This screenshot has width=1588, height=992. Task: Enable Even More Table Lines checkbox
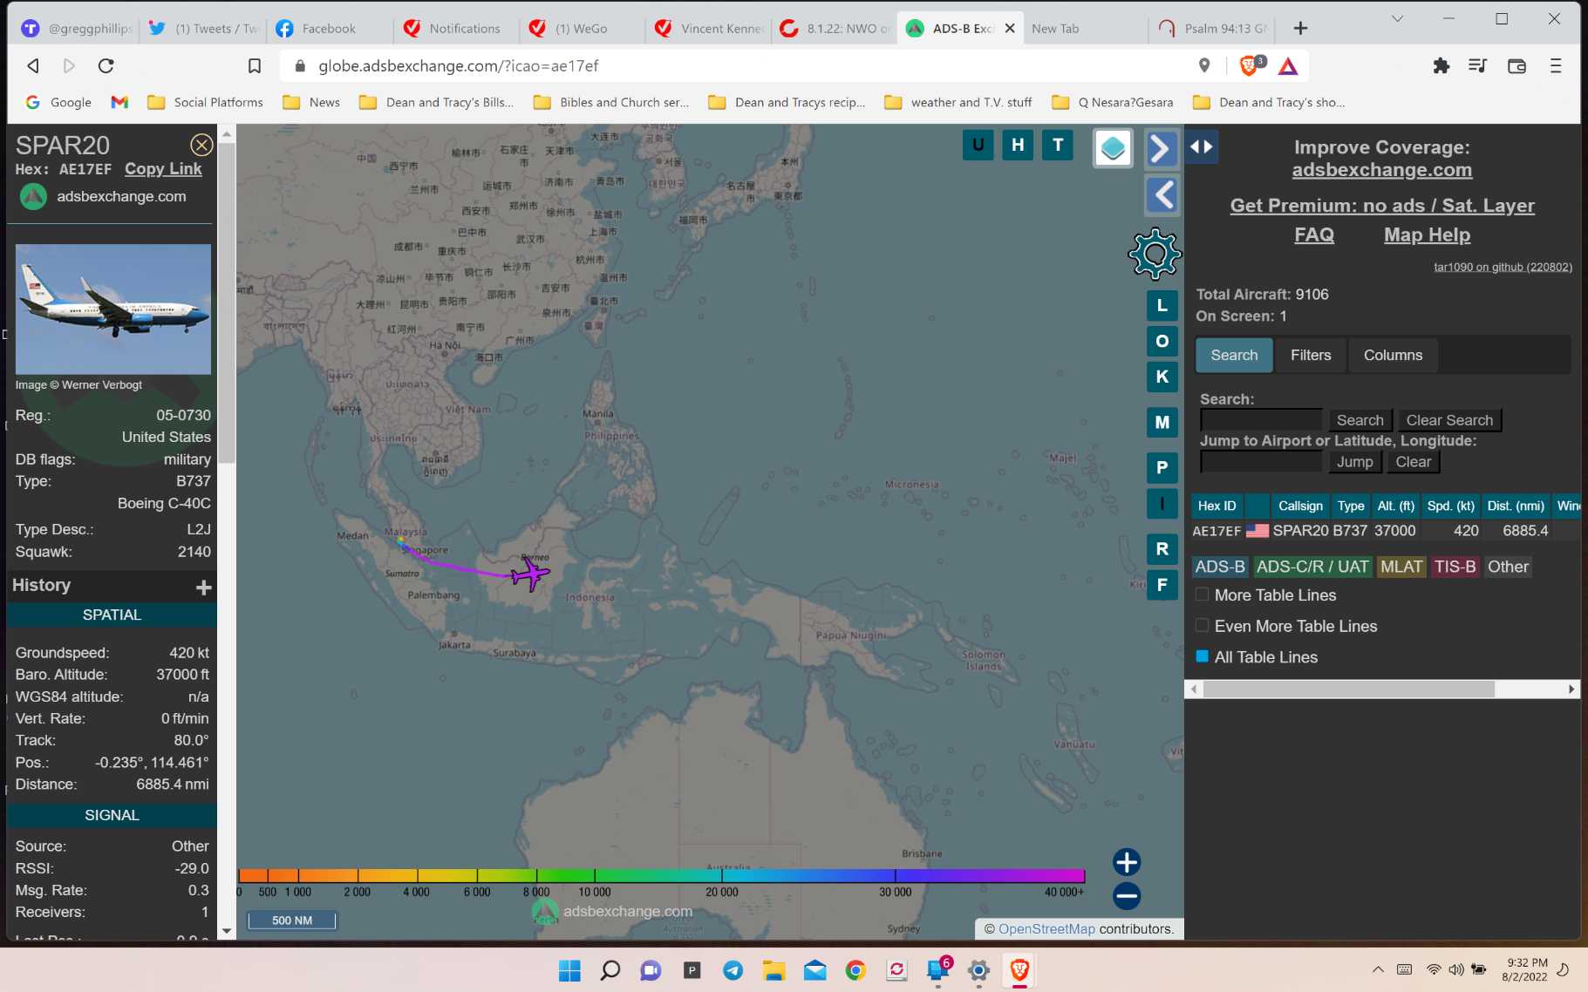1202,625
